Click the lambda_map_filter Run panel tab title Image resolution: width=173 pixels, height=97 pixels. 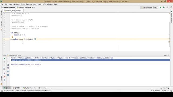(x=15, y=56)
